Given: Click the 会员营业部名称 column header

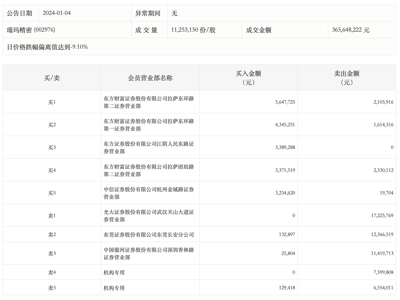Looking at the screenshot, I should pyautogui.click(x=150, y=78).
